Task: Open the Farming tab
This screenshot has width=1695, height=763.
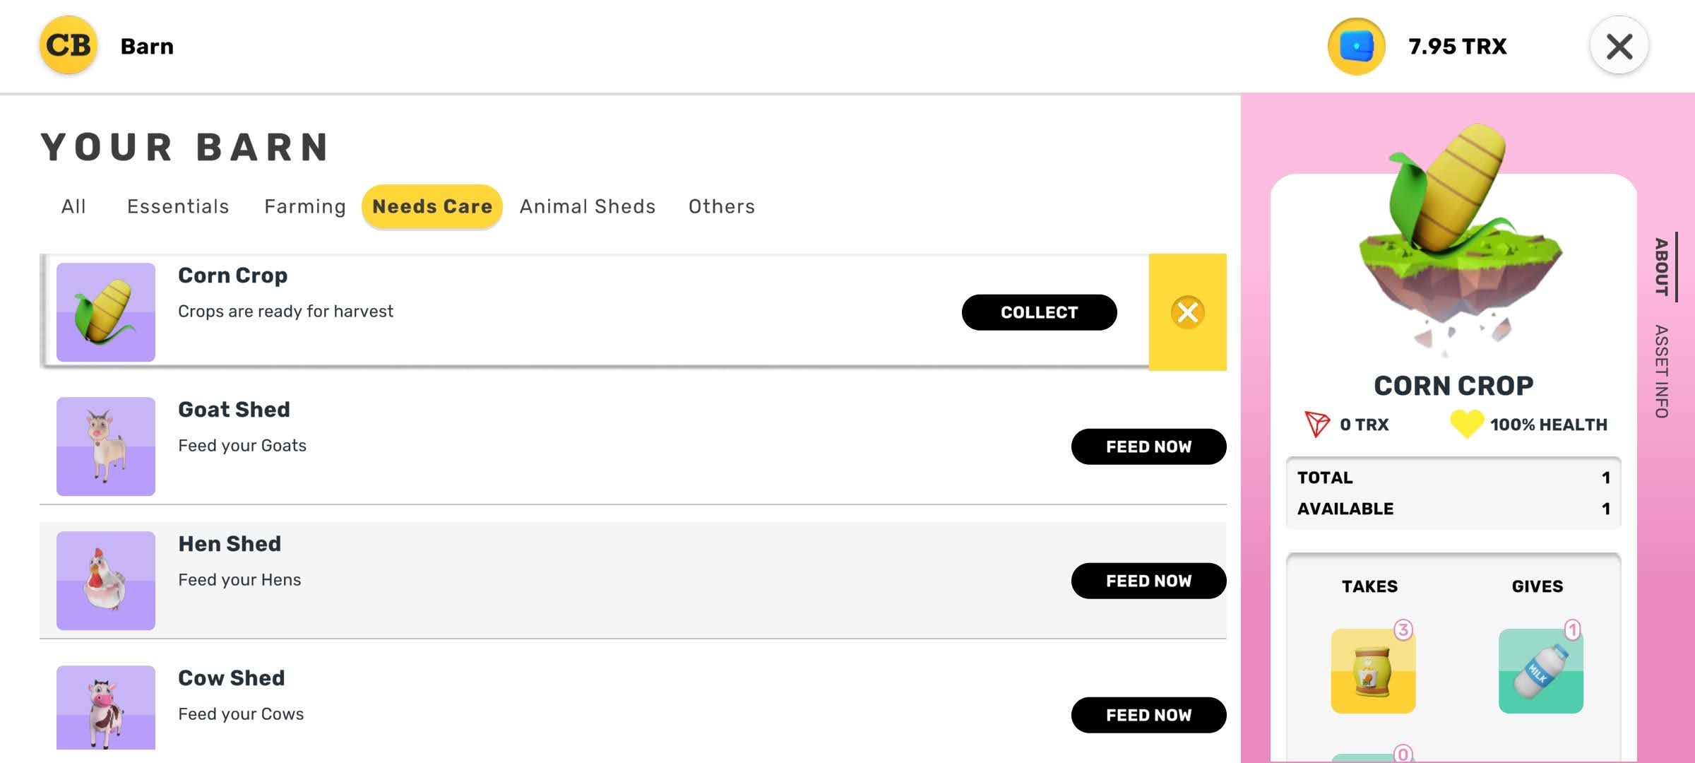Action: tap(305, 206)
